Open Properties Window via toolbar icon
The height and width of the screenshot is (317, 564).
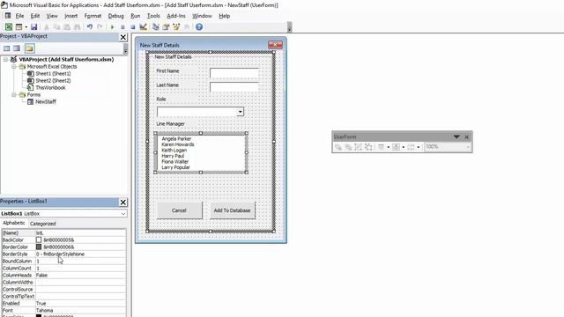pyautogui.click(x=166, y=27)
